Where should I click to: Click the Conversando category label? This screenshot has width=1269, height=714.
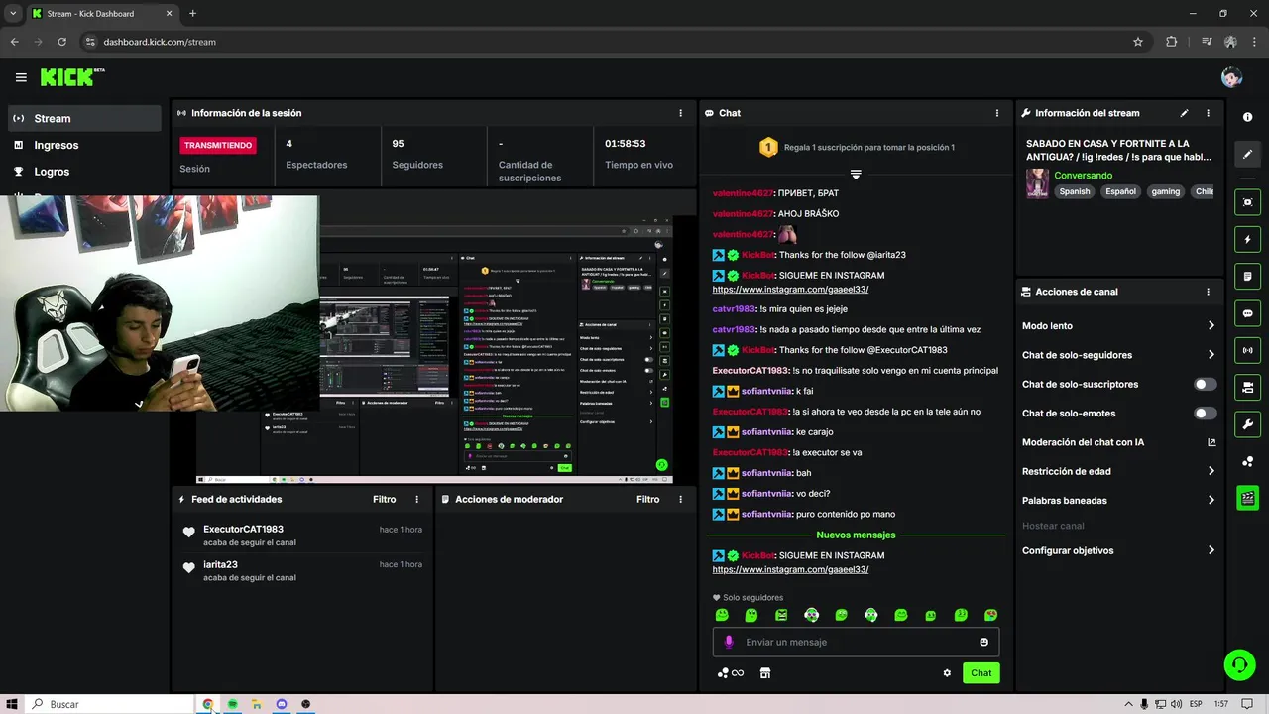(1083, 176)
